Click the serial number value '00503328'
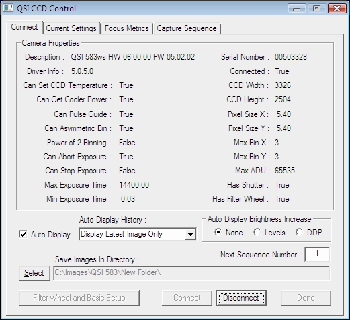The image size is (350, 320). [291, 57]
